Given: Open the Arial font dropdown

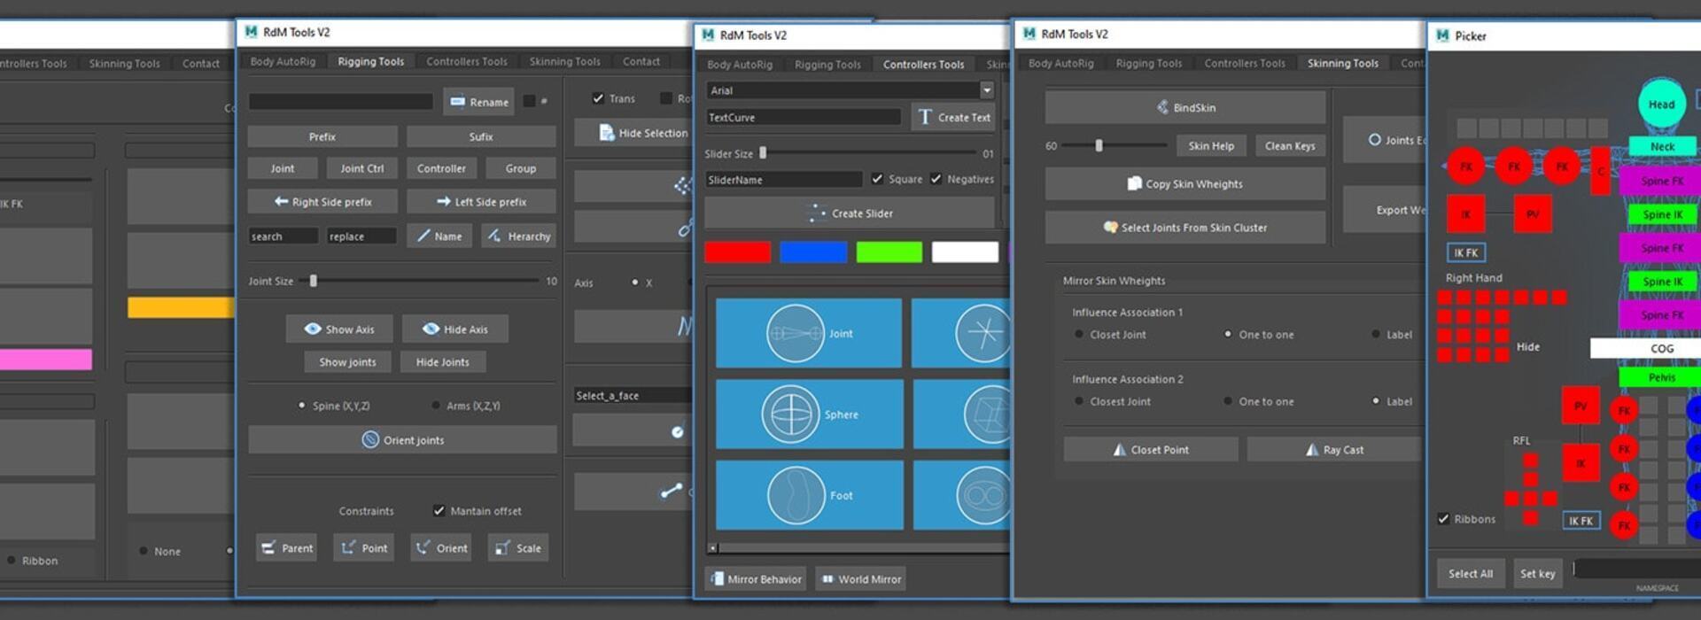Looking at the screenshot, I should click(986, 90).
